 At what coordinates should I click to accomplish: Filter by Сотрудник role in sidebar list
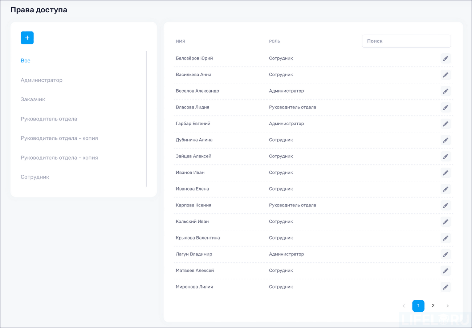pos(35,177)
